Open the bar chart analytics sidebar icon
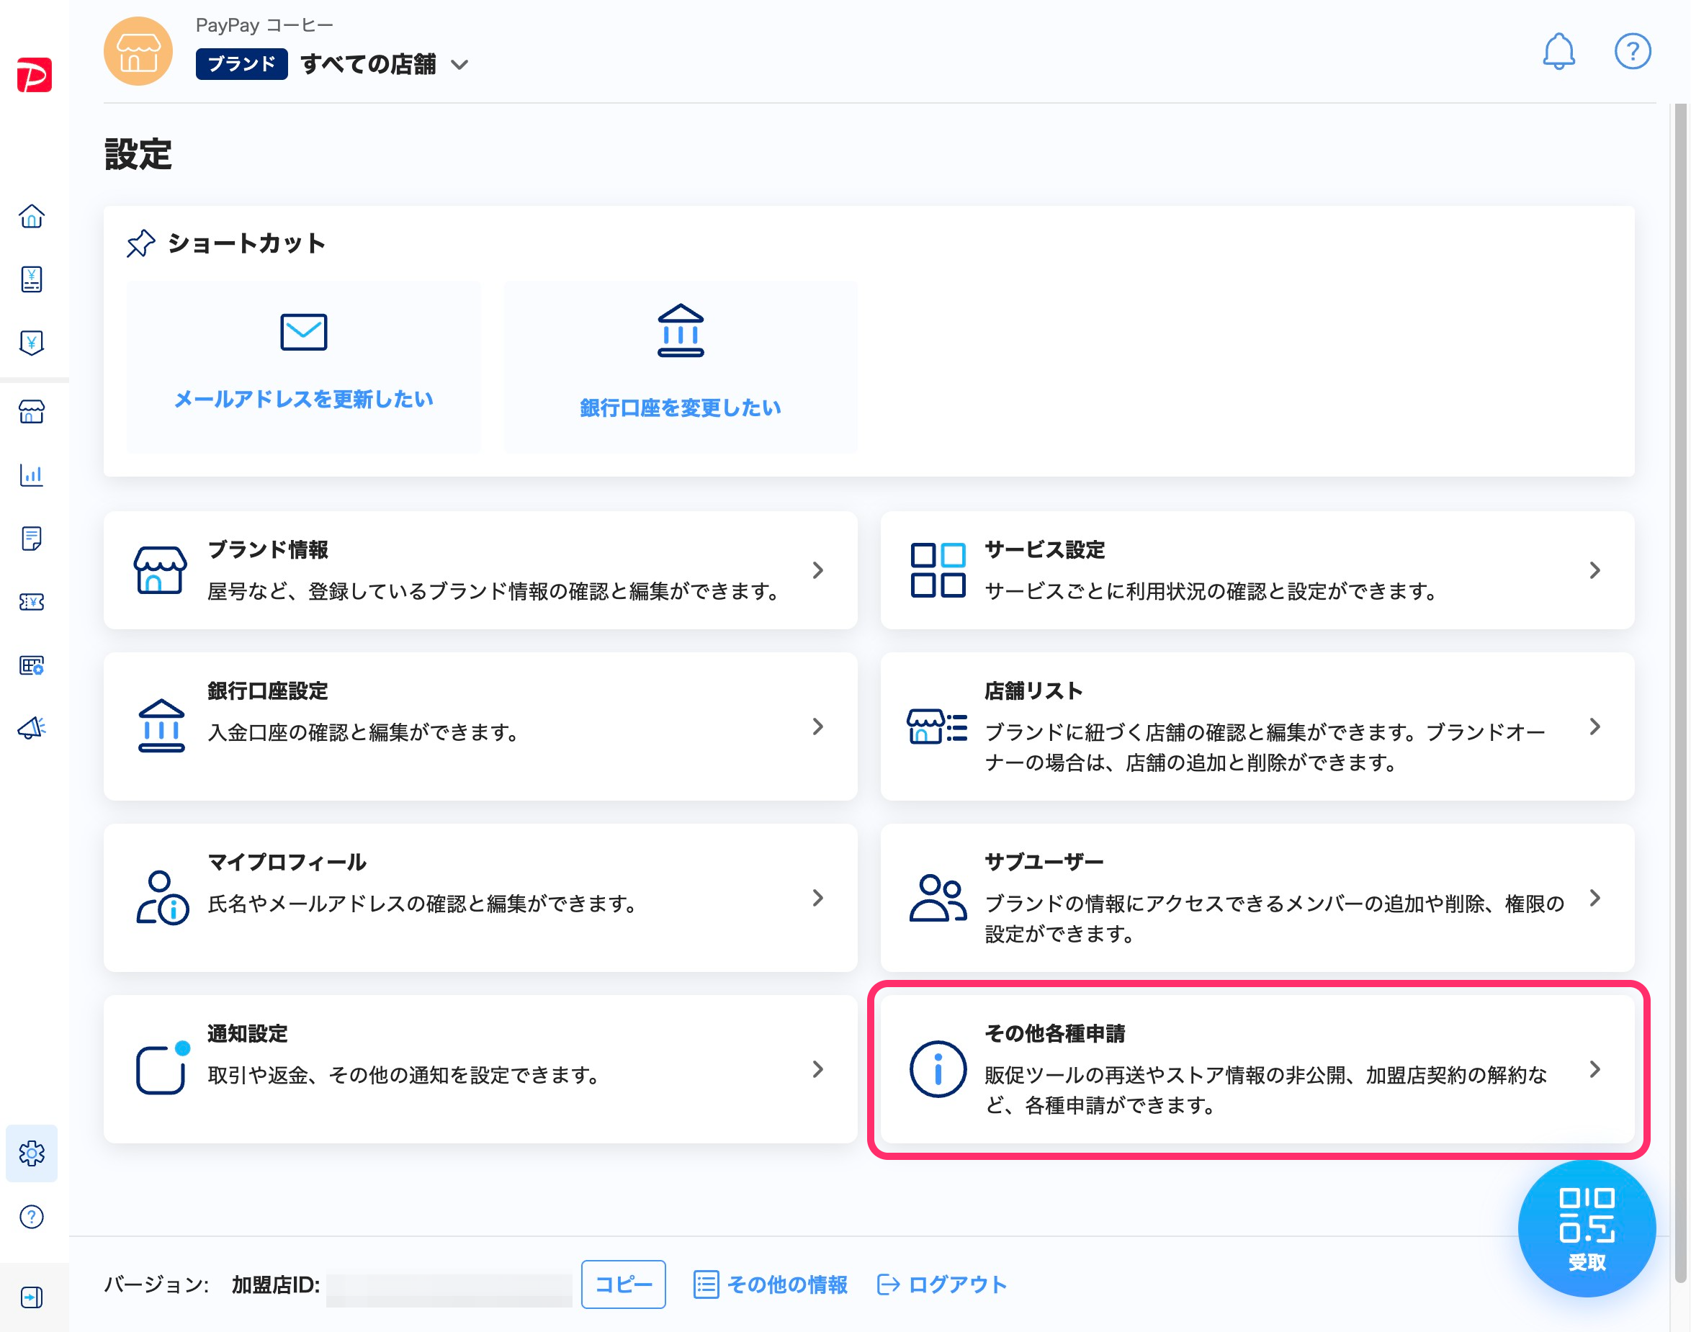1691x1332 pixels. pyautogui.click(x=32, y=474)
